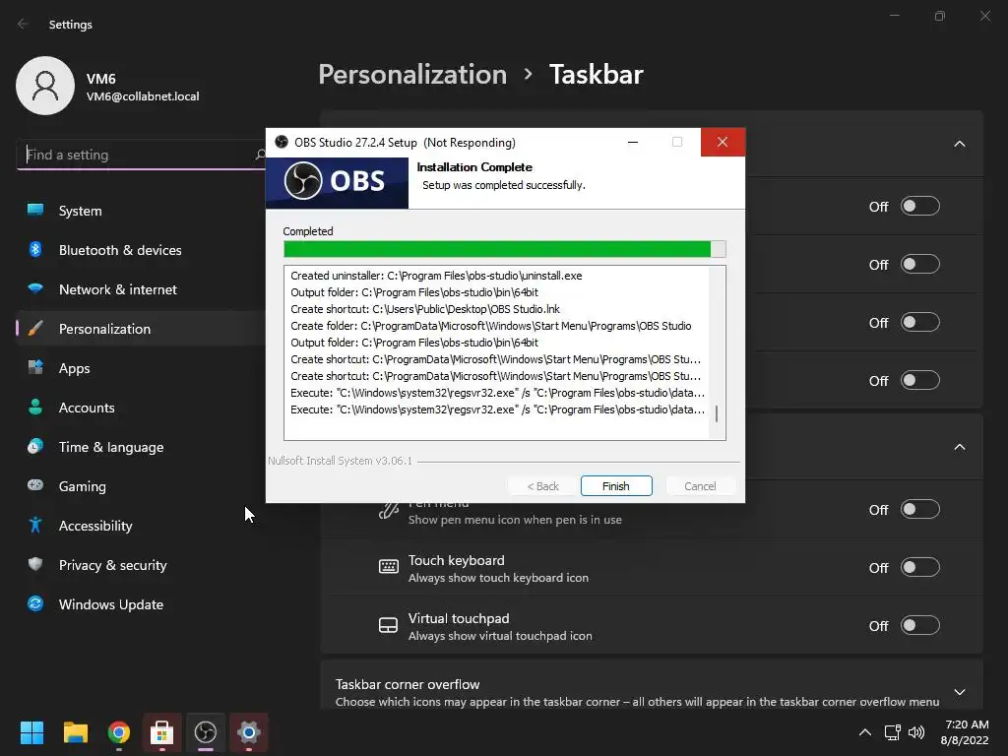Click the Touch keyboard icon
This screenshot has height=756, width=1008.
coord(388,566)
